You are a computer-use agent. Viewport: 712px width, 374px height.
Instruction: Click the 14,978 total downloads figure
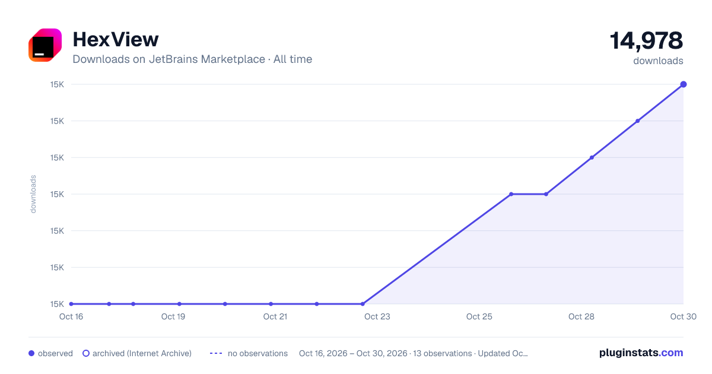coord(646,41)
